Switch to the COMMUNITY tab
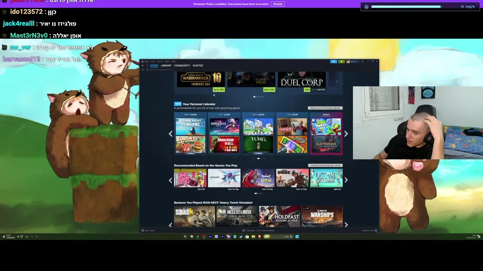 click(x=182, y=65)
